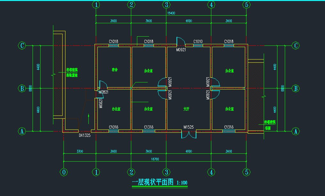Viewport: 325px width, 196px height.
Task: Select the drawing title 一层现状平面图
Action: (x=153, y=182)
